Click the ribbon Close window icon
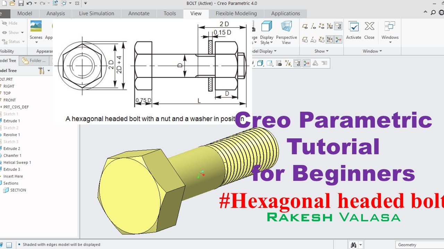The width and height of the screenshot is (444, 249). tap(369, 26)
